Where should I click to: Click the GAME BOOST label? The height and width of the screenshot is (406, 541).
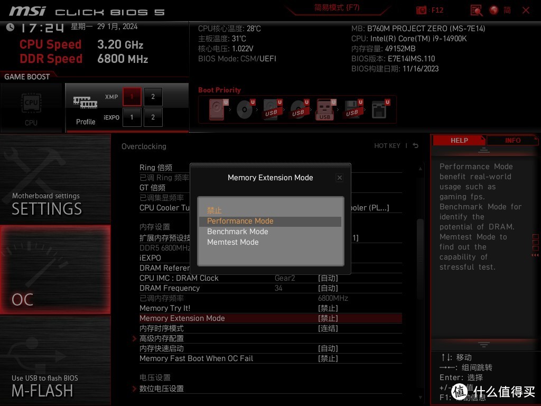tap(27, 77)
